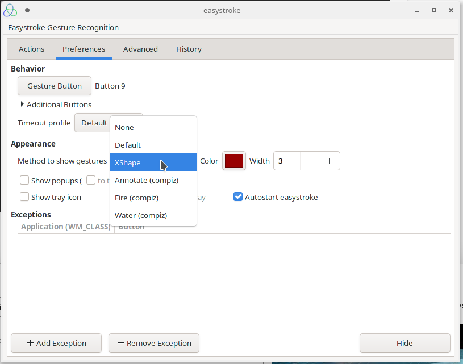Image resolution: width=463 pixels, height=364 pixels.
Task: Choose None from the method list
Action: coord(153,128)
